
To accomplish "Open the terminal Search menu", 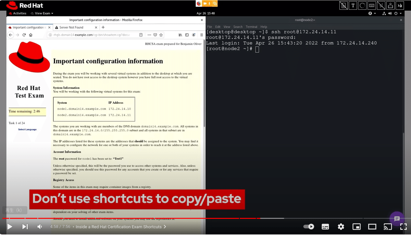I will click(x=238, y=27).
